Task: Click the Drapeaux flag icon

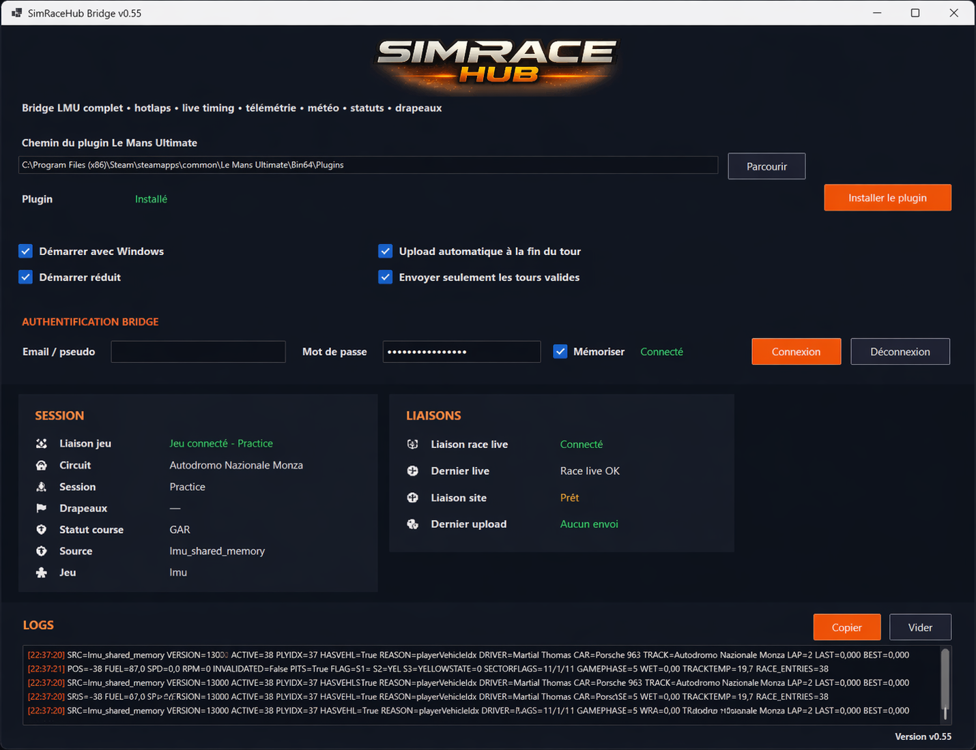Action: (x=42, y=508)
